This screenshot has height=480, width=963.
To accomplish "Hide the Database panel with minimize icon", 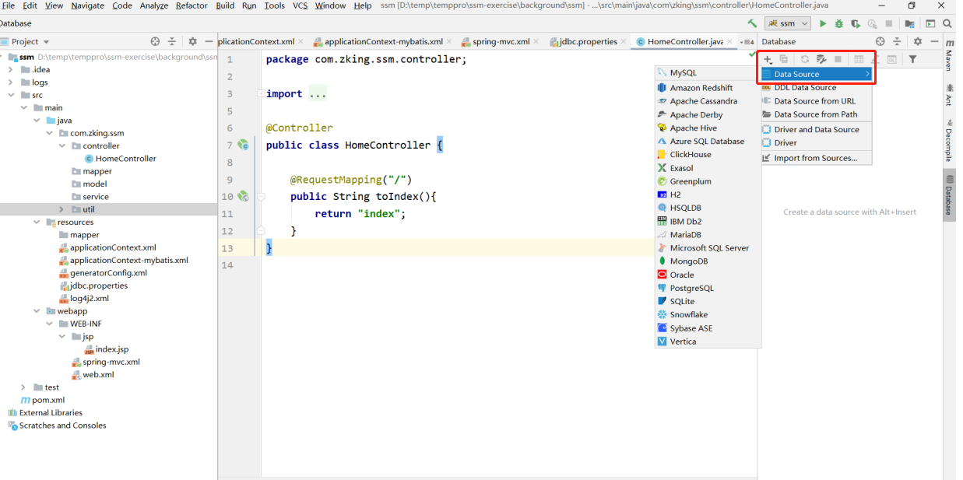I will pos(933,41).
